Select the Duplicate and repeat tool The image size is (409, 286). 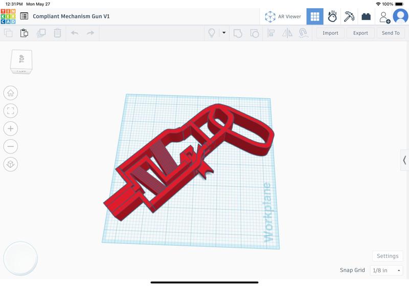(x=41, y=33)
